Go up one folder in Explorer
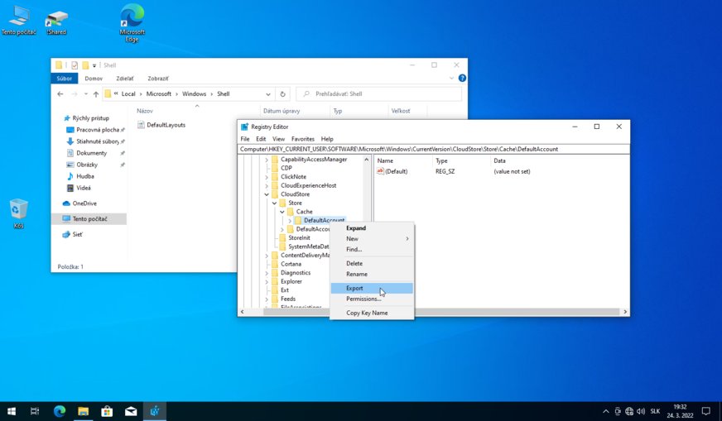 (96, 94)
